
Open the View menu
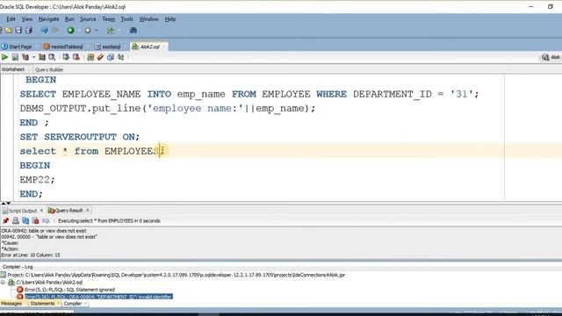27,19
